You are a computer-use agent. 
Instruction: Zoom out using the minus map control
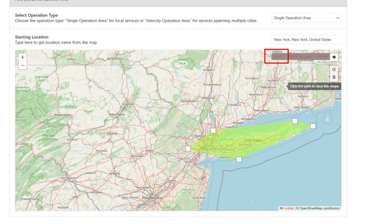point(23,65)
